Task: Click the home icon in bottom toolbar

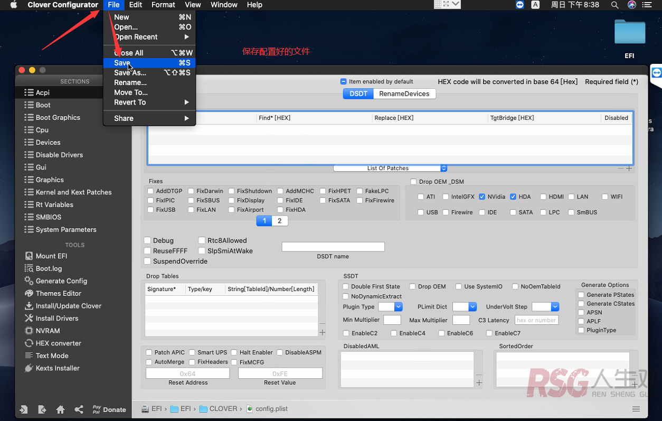Action: click(60, 409)
